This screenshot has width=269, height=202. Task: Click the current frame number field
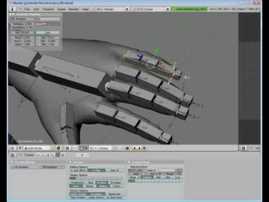(82, 155)
